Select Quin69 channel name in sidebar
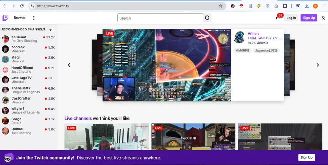Viewport: 328px width, 165px height. tap(17, 129)
